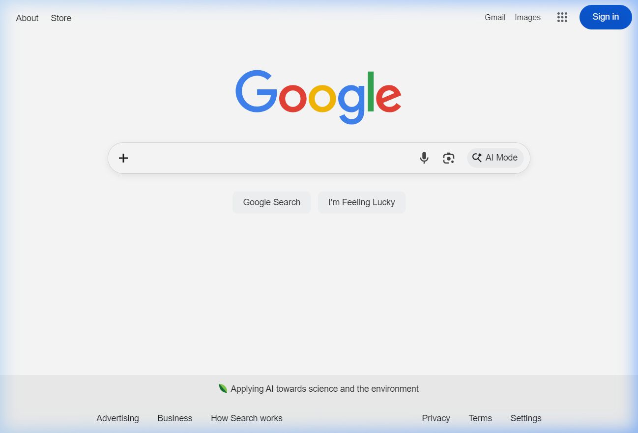The height and width of the screenshot is (433, 638).
Task: Click the plus icon in search bar
Action: click(x=123, y=158)
